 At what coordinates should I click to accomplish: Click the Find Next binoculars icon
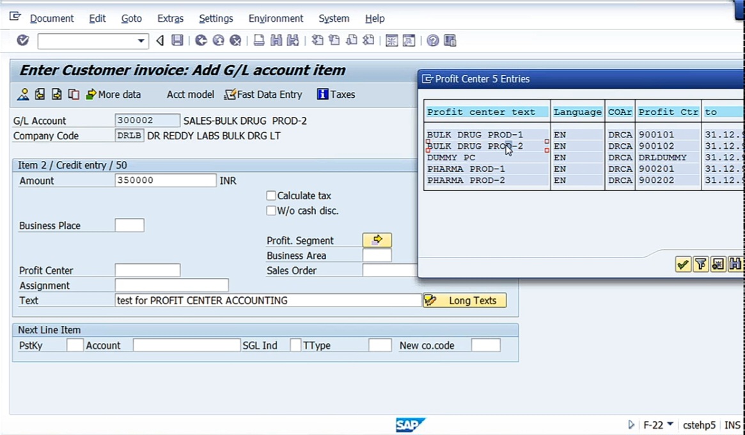[x=293, y=40]
